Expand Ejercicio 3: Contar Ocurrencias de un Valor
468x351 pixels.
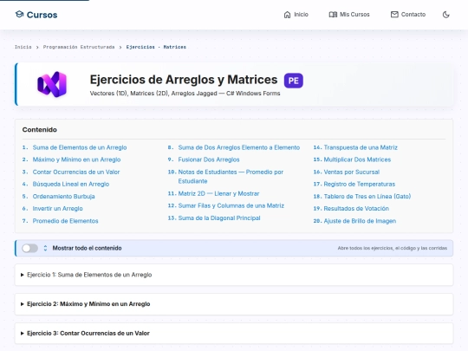(x=234, y=334)
